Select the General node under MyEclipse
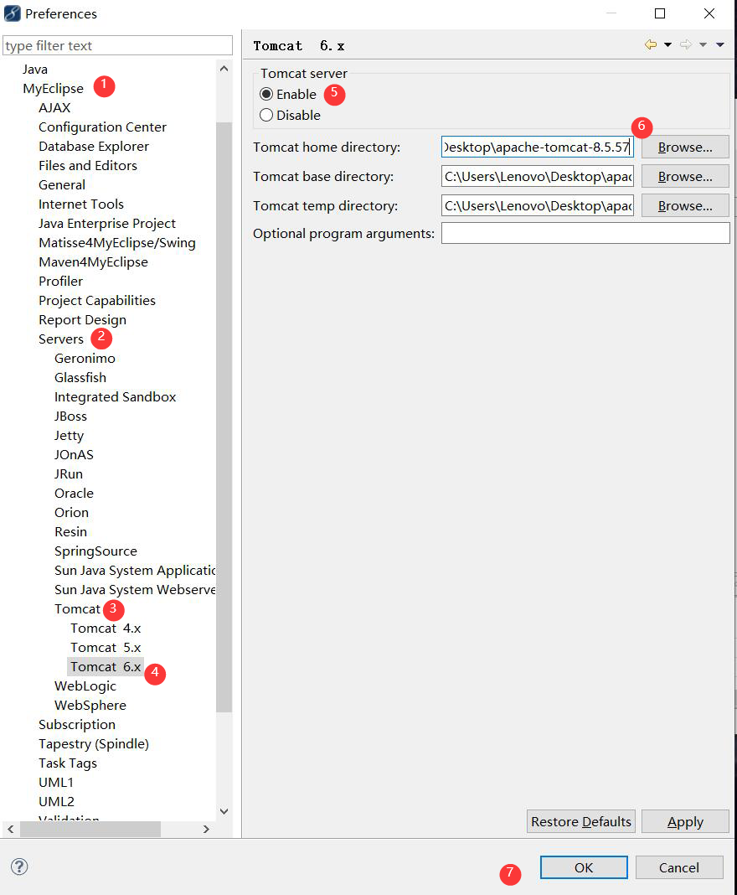Viewport: 737px width, 895px height. 62,185
